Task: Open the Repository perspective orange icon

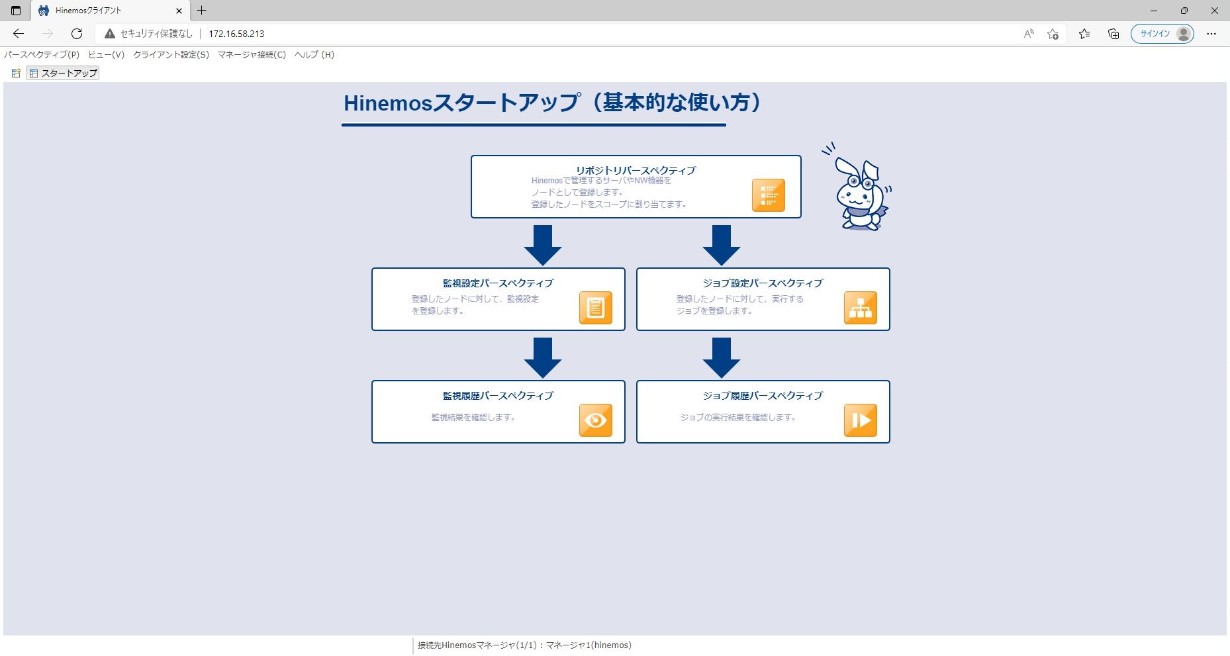Action: (x=768, y=195)
